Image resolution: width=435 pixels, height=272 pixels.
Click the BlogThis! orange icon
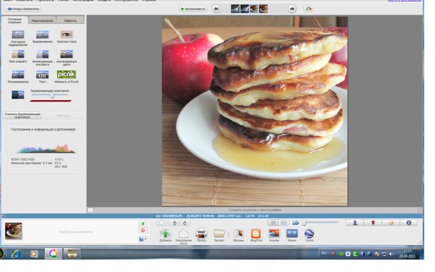pyautogui.click(x=256, y=234)
